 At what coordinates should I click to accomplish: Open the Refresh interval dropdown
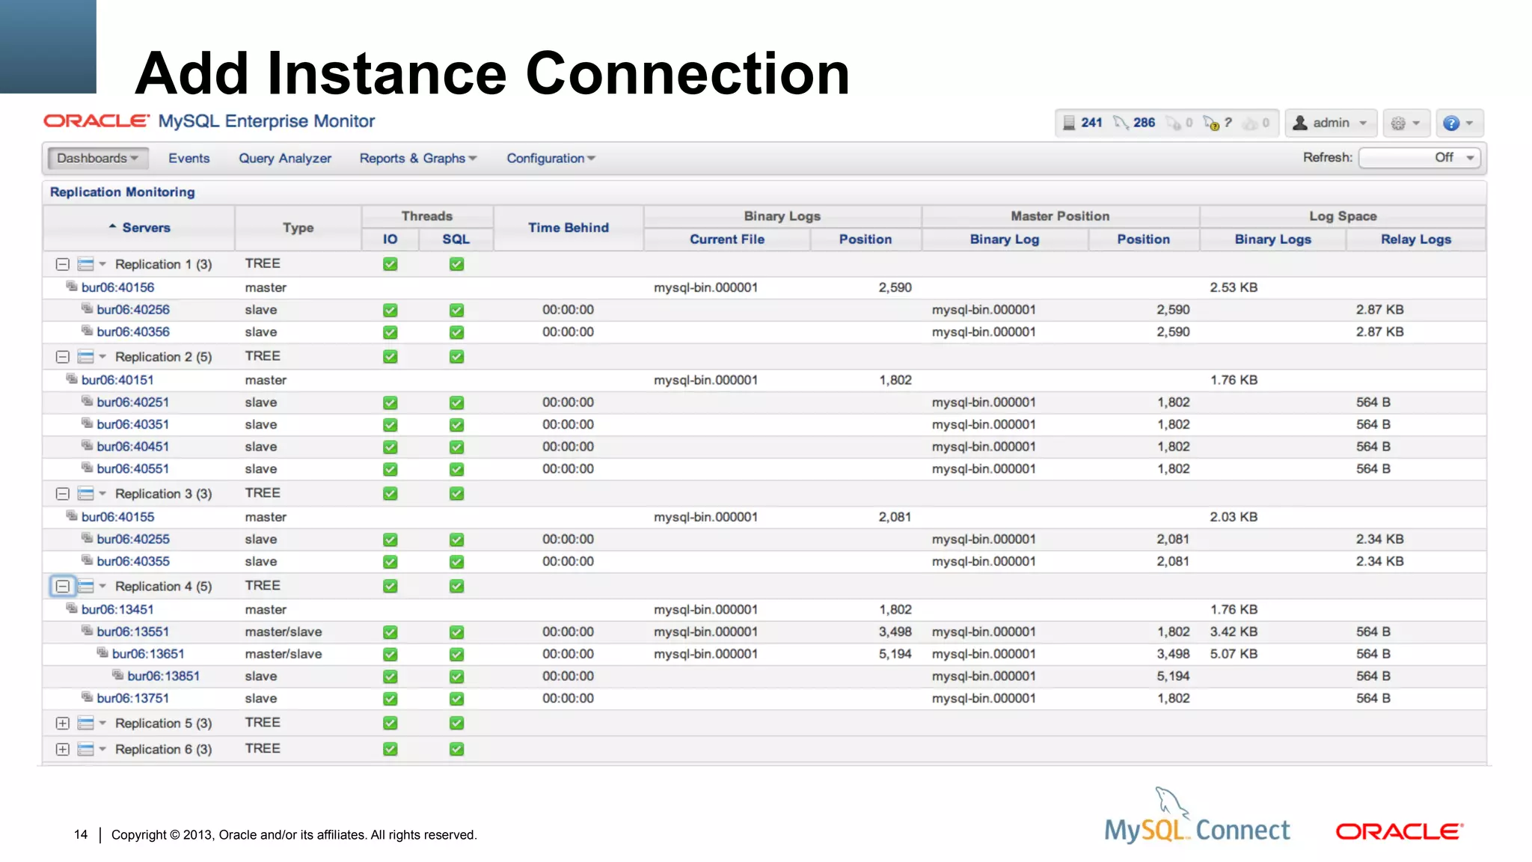point(1419,158)
